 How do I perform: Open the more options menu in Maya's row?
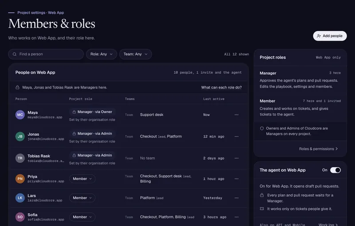coord(237,115)
